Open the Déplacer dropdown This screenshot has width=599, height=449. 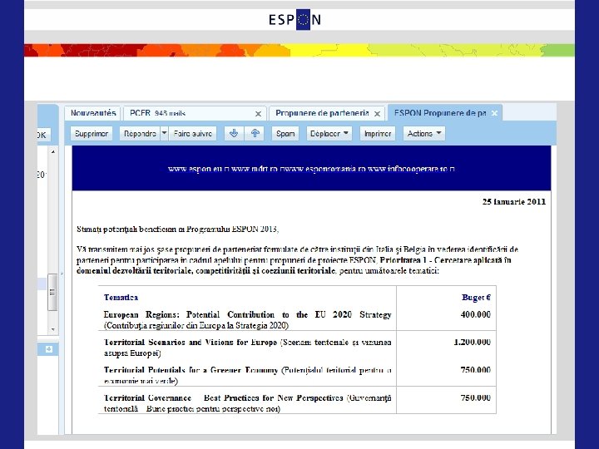point(329,134)
